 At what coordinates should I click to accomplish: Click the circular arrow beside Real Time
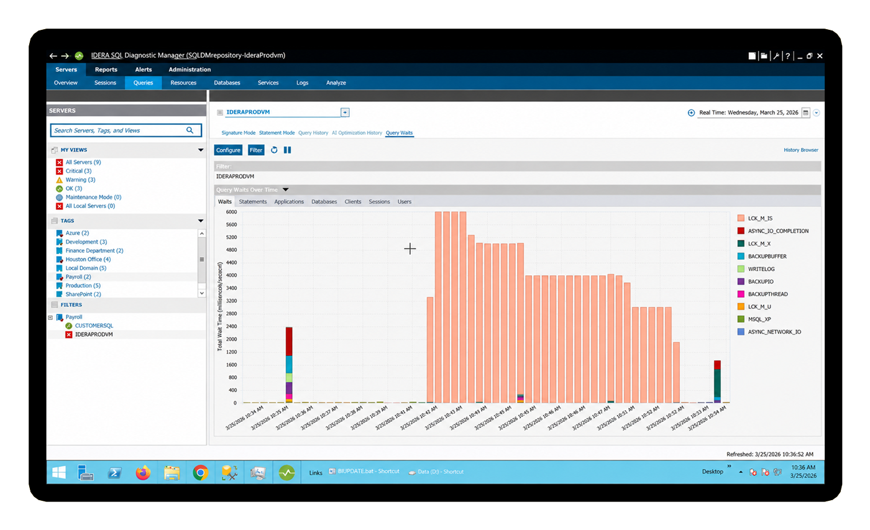click(x=691, y=113)
